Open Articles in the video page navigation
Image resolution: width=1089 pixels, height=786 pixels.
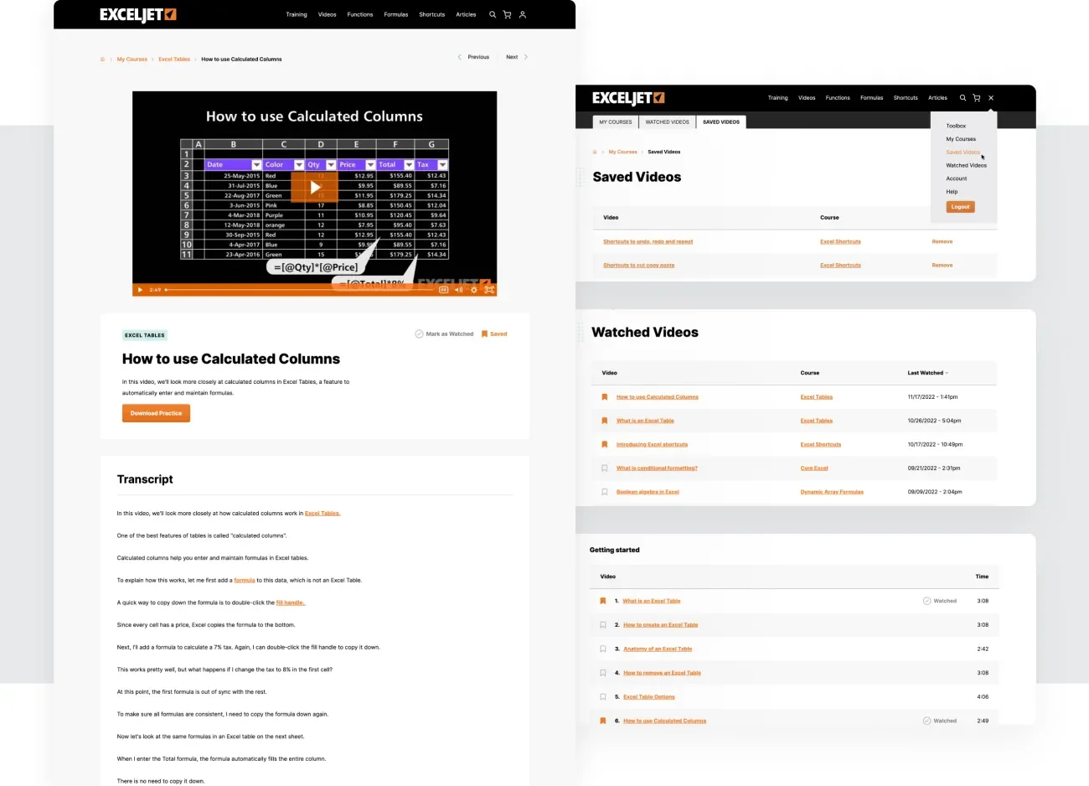(x=466, y=14)
